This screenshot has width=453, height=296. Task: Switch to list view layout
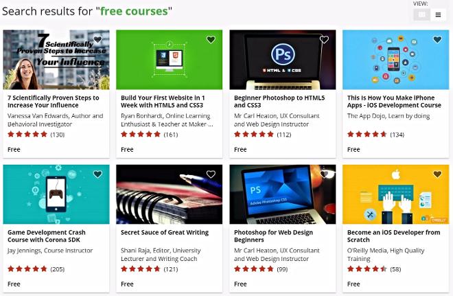(x=439, y=14)
